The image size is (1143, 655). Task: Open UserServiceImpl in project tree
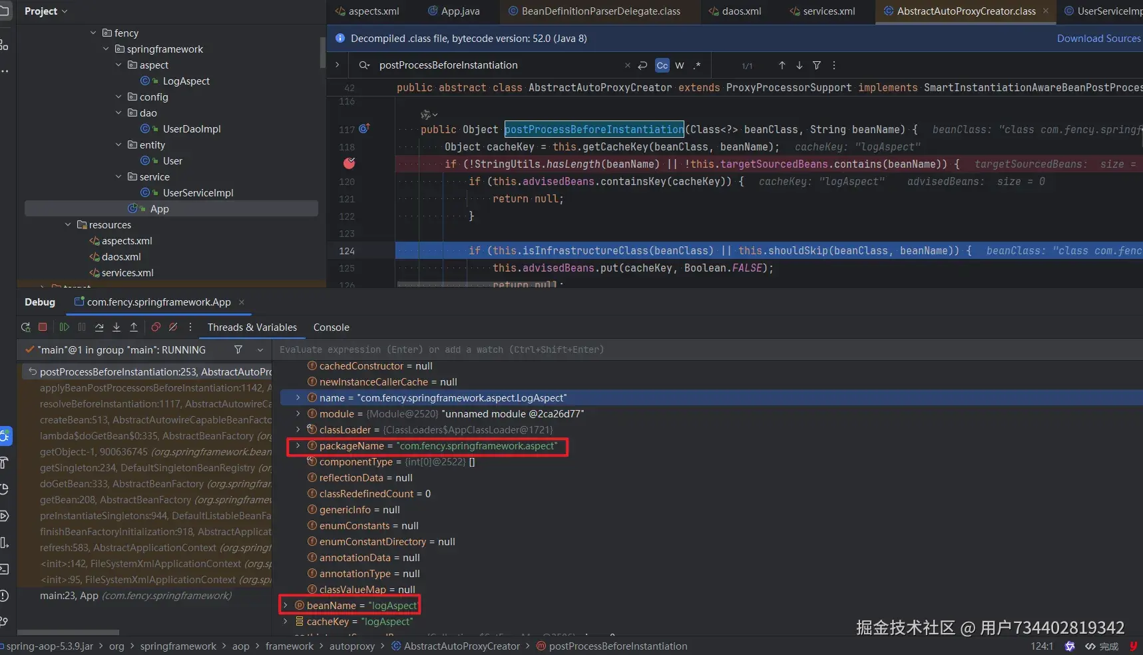[198, 192]
